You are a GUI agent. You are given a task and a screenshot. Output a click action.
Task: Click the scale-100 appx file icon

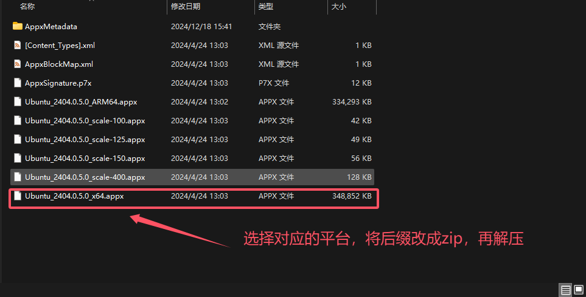click(x=17, y=120)
